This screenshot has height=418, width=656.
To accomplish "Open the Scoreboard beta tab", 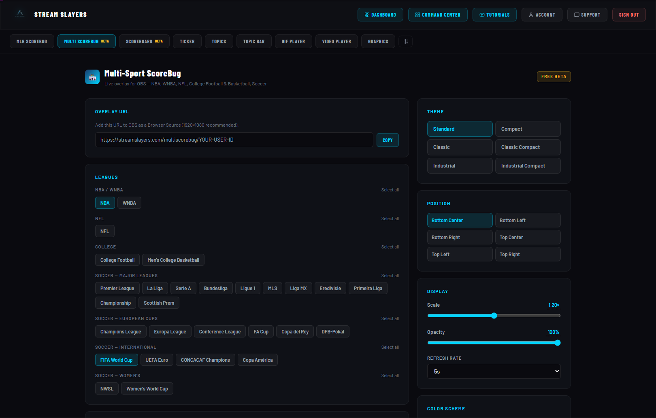I will tap(144, 41).
